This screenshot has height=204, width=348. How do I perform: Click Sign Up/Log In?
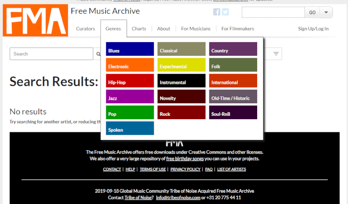[x=313, y=29]
